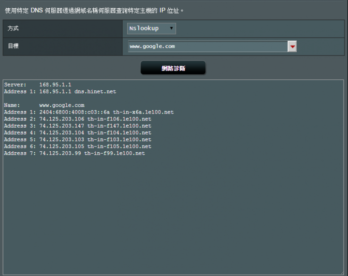Click the 74.125.203.104 address line

tap(77, 132)
